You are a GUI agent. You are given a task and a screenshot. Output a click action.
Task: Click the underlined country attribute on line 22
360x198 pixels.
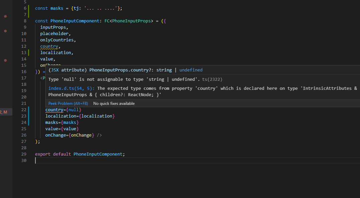(x=54, y=110)
